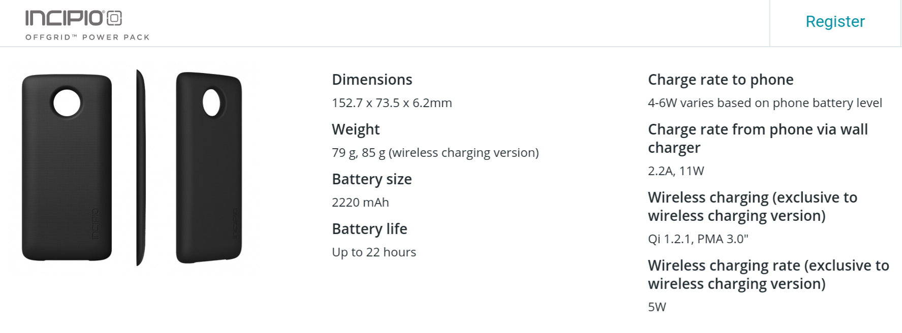This screenshot has height=333, width=902.
Task: Click the Incipio logo
Action: click(x=74, y=18)
